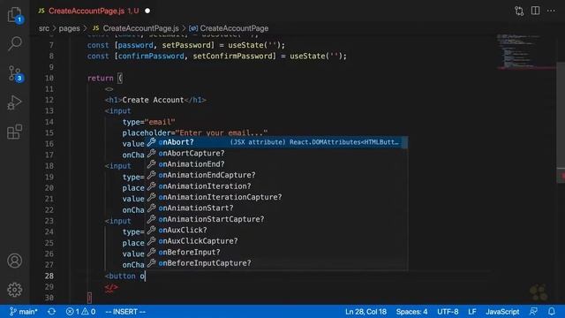565x318 pixels.
Task: Click the type="email" attribute
Action: click(x=148, y=122)
